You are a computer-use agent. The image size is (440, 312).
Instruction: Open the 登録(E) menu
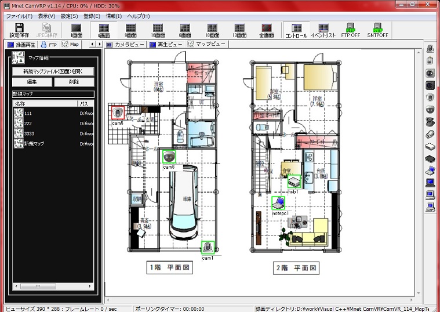click(92, 16)
